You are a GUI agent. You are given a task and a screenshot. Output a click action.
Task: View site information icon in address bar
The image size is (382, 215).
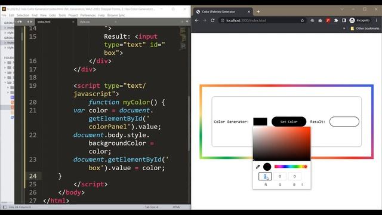pyautogui.click(x=223, y=20)
